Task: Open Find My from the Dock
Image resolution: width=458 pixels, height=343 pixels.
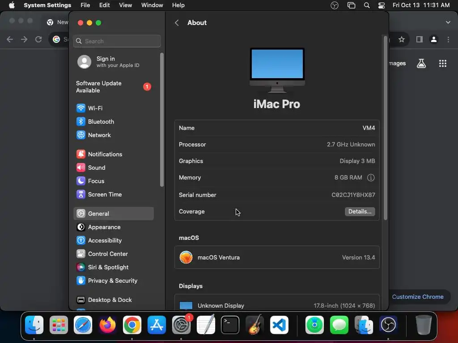Action: pyautogui.click(x=314, y=325)
